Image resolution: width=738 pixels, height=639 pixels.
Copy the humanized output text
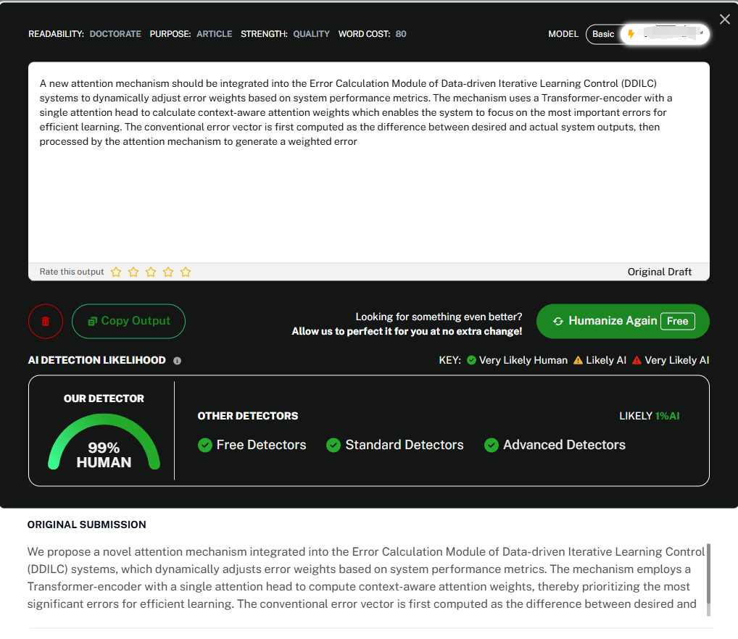(128, 321)
